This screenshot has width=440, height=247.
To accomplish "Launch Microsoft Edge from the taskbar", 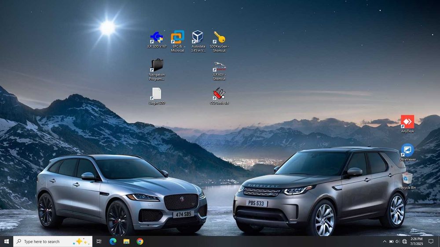I will (x=113, y=241).
